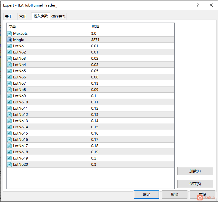This screenshot has width=218, height=202.
Task: Select the LotNo6 value 0.08
Action: [x=95, y=77]
